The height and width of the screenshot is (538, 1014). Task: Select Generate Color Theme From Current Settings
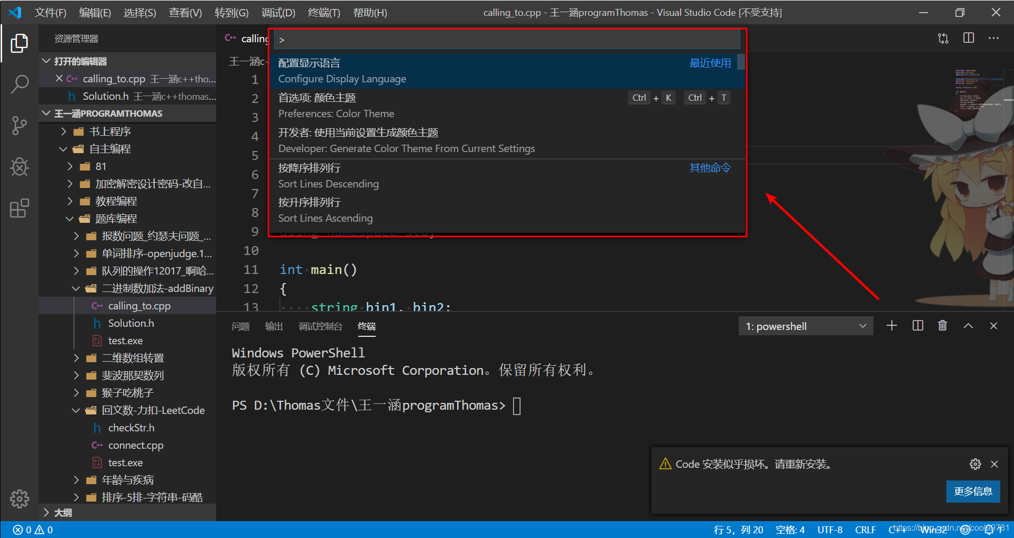click(507, 140)
